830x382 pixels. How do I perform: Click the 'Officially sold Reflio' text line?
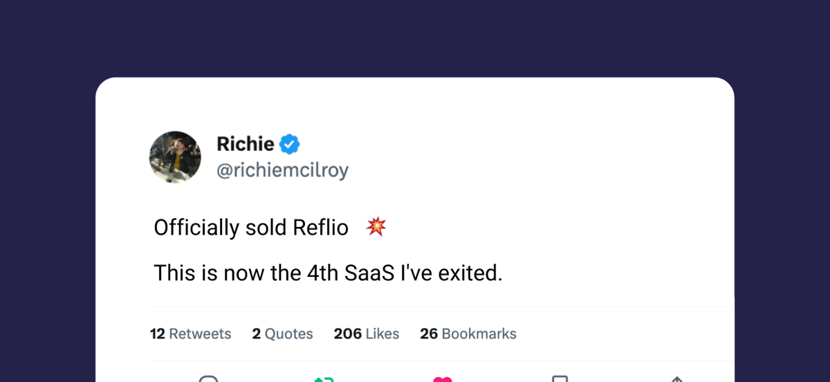[x=251, y=228]
